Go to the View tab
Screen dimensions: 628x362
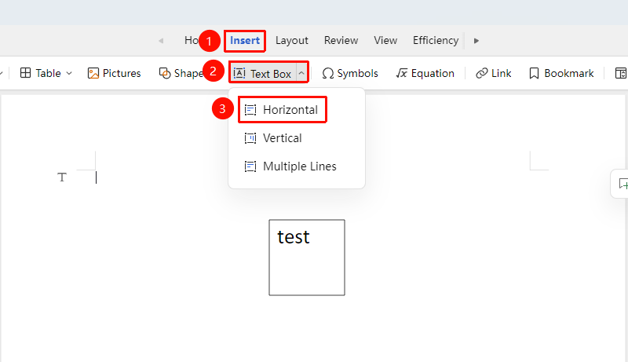(385, 41)
